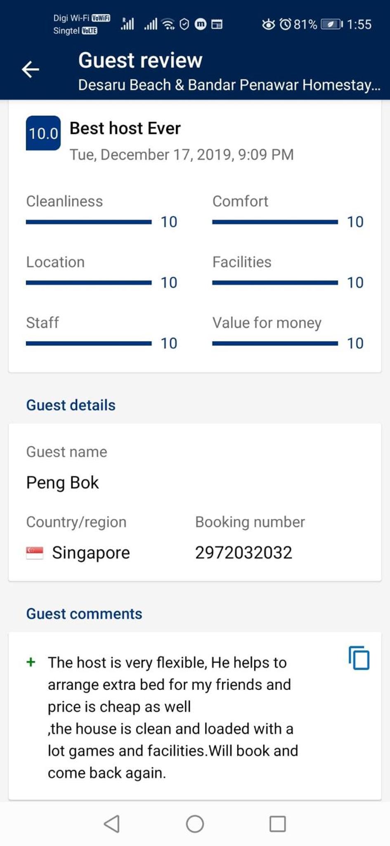This screenshot has height=846, width=390.
Task: Tap the Wi-Fi signal status icon
Action: 168,24
